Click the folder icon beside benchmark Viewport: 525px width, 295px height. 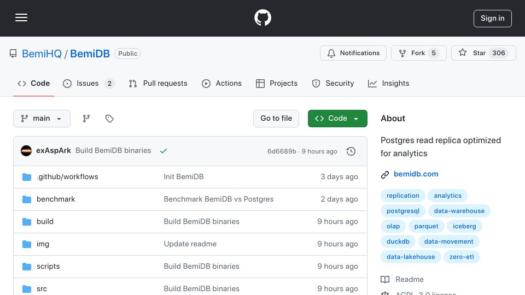click(27, 199)
